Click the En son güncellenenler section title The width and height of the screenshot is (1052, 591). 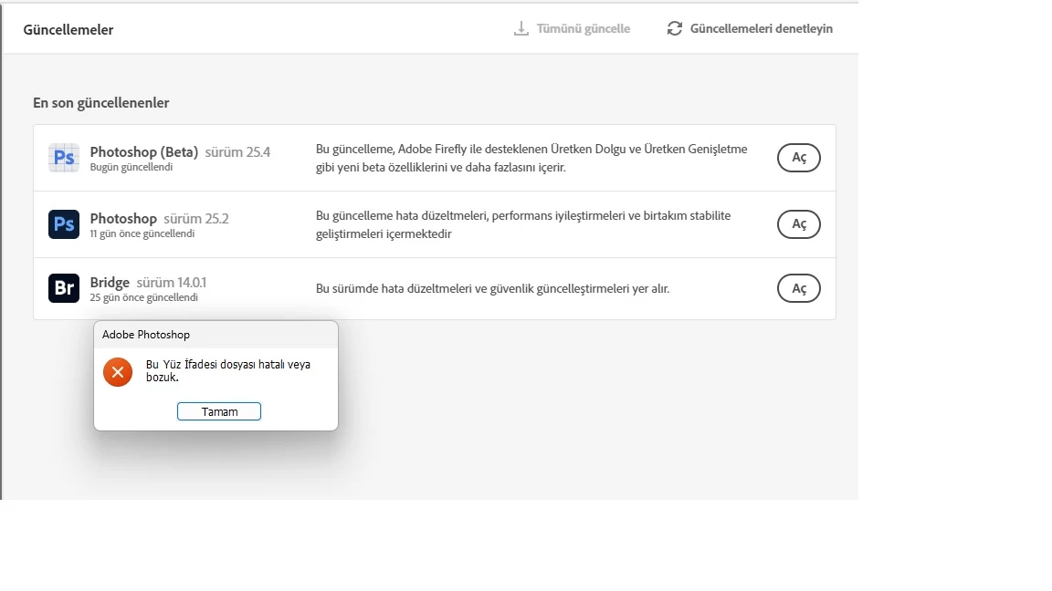pyautogui.click(x=100, y=102)
